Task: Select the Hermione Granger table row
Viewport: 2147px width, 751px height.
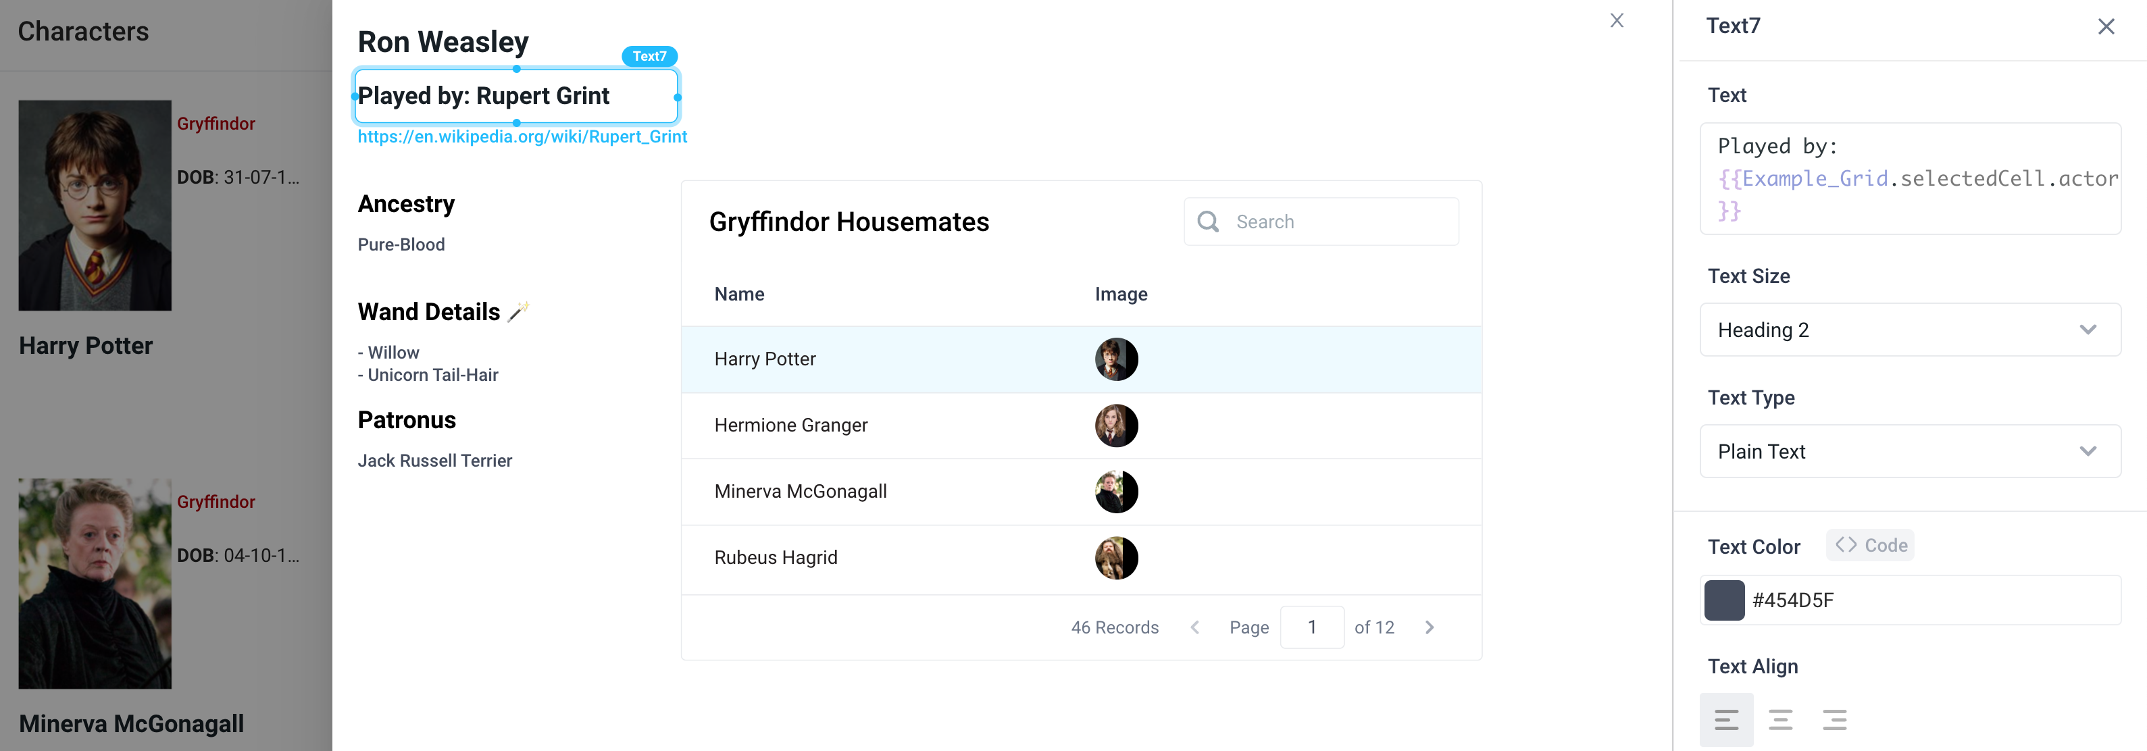Action: 917,425
